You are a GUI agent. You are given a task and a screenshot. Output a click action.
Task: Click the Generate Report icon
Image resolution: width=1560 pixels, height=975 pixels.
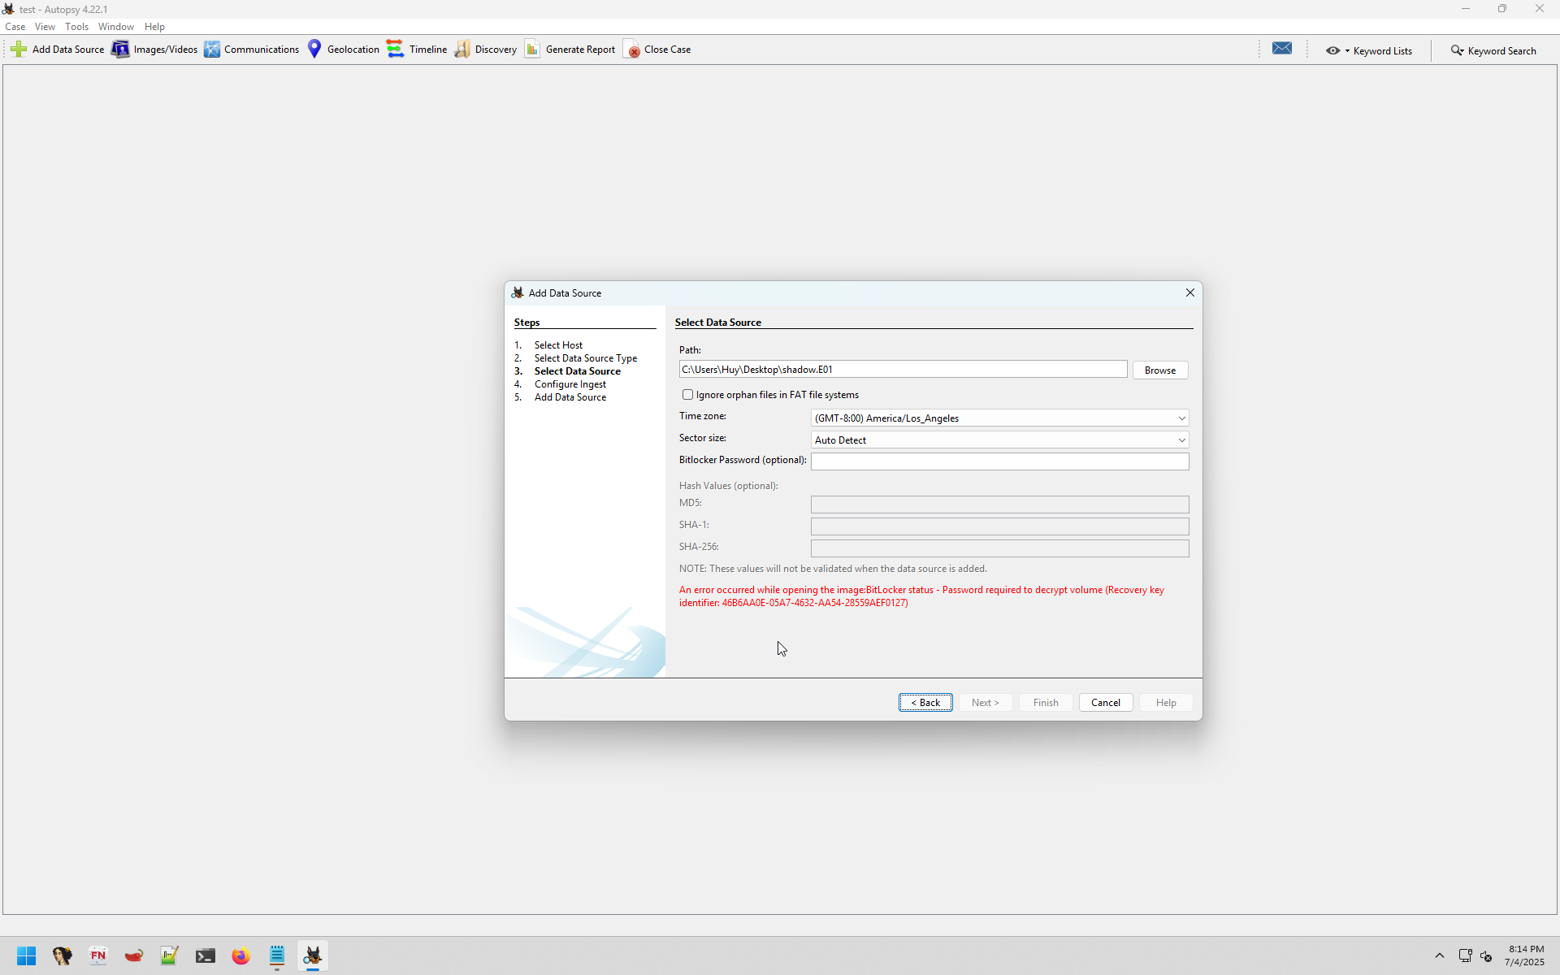[532, 50]
